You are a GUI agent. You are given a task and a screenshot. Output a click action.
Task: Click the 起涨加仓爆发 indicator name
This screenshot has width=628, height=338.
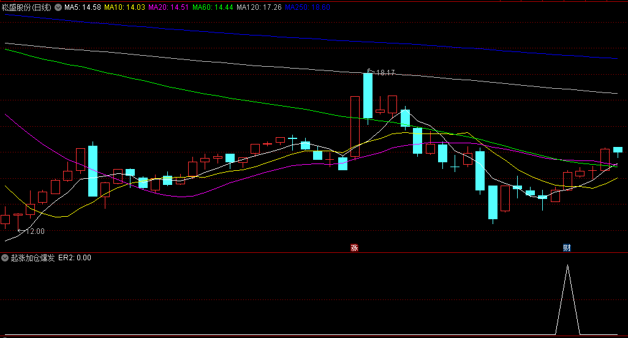32,258
